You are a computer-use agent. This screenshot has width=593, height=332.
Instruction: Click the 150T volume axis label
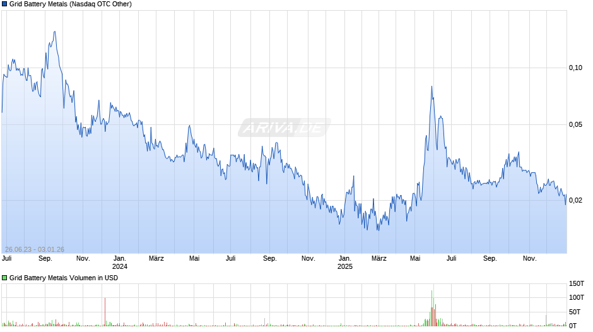coord(577,283)
